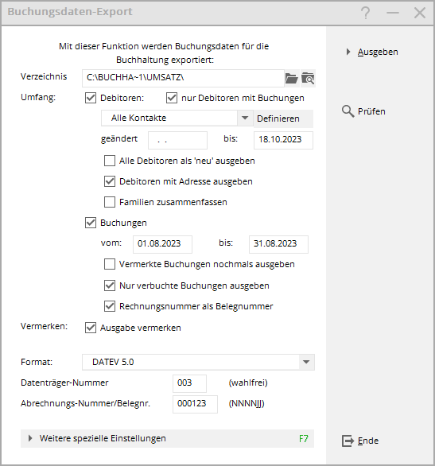Click the folder search icon next to Verzeichnis
435x466 pixels.
(308, 79)
